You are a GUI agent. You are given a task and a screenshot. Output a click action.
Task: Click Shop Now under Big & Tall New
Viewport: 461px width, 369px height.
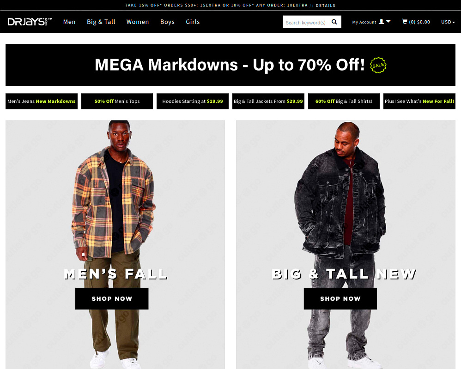tap(340, 298)
